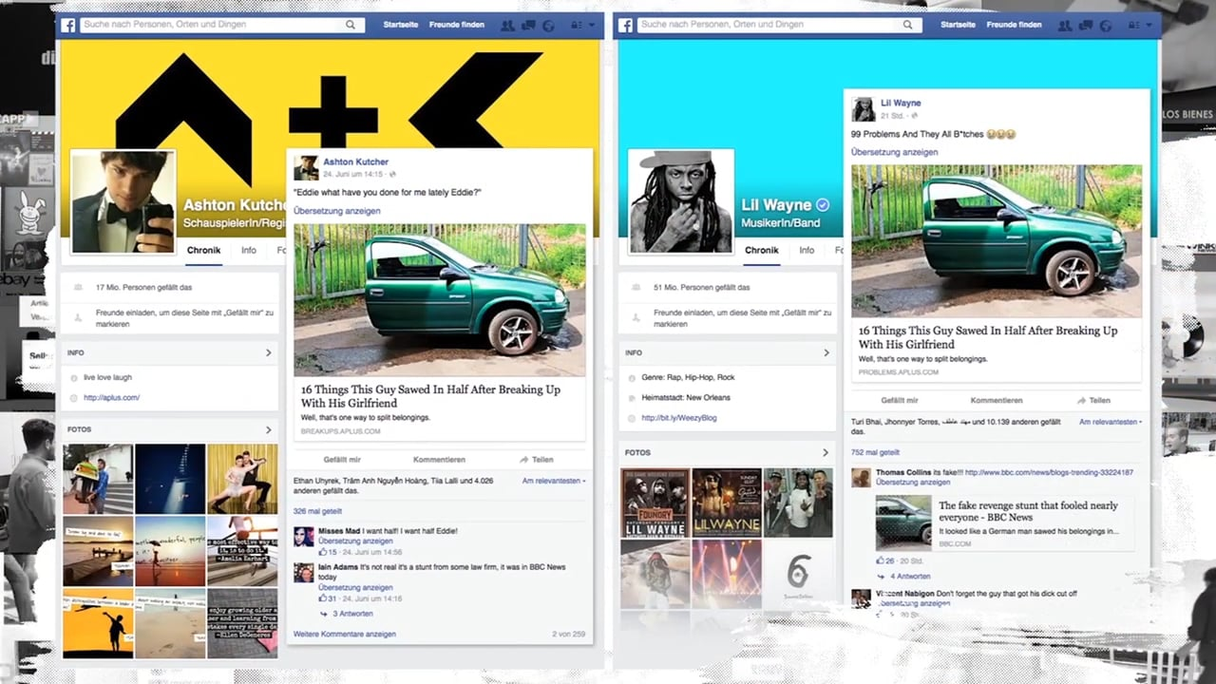
Task: Click Lil Wayne's profile picture
Action: [x=680, y=201]
